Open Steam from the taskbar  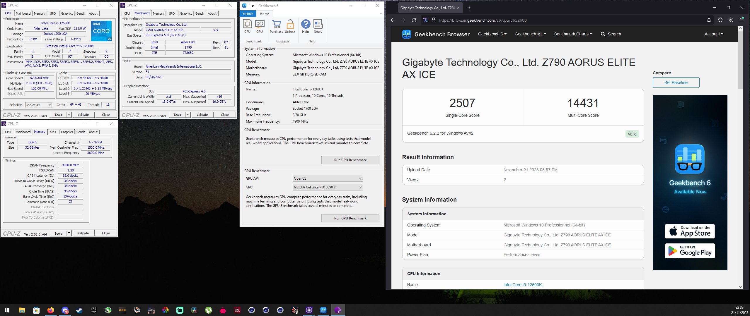(79, 310)
